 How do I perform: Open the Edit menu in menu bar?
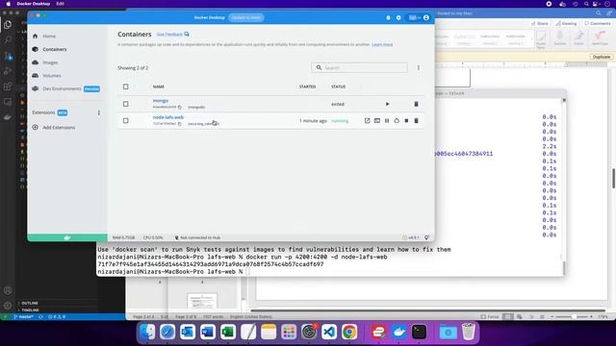click(60, 4)
